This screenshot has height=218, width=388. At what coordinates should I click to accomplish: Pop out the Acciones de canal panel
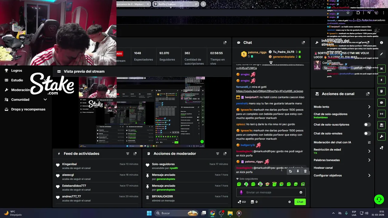click(x=368, y=94)
